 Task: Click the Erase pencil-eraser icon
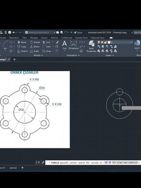[x=57, y=42]
